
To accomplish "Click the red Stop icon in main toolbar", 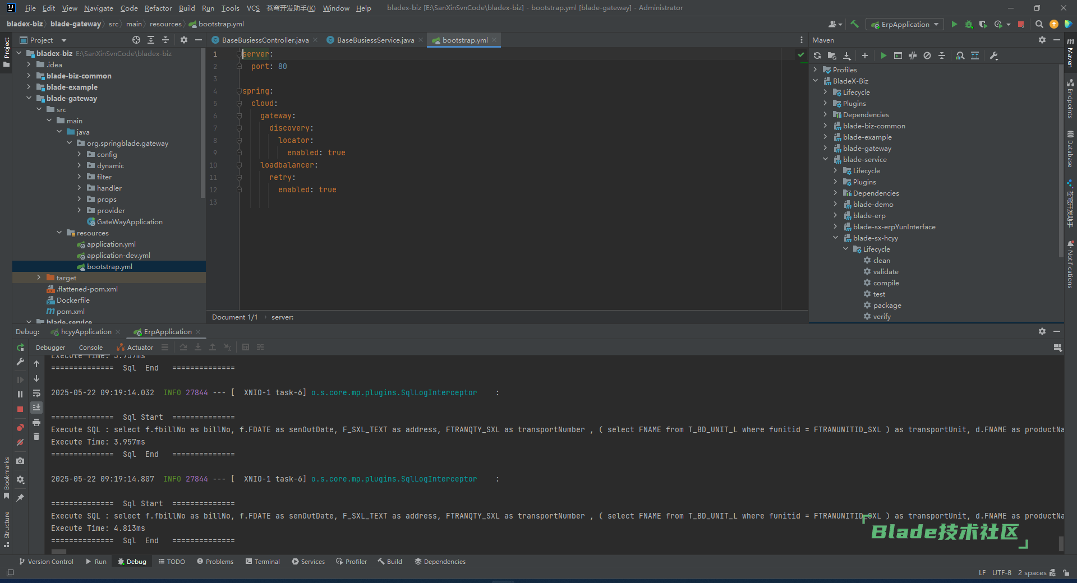I will pyautogui.click(x=1021, y=24).
